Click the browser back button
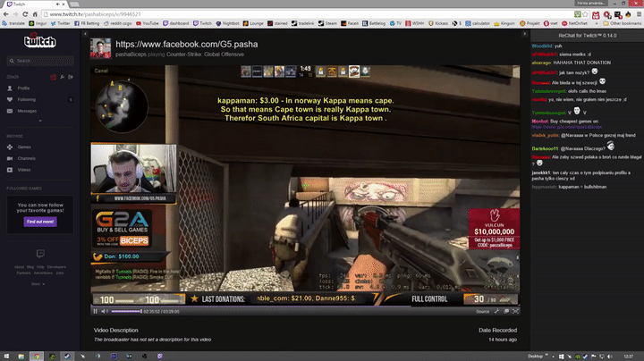644x361 pixels. tap(5, 14)
